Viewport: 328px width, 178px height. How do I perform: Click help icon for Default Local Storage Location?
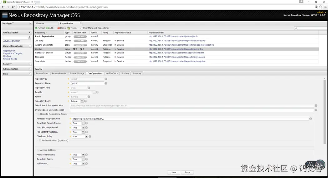[316, 106]
